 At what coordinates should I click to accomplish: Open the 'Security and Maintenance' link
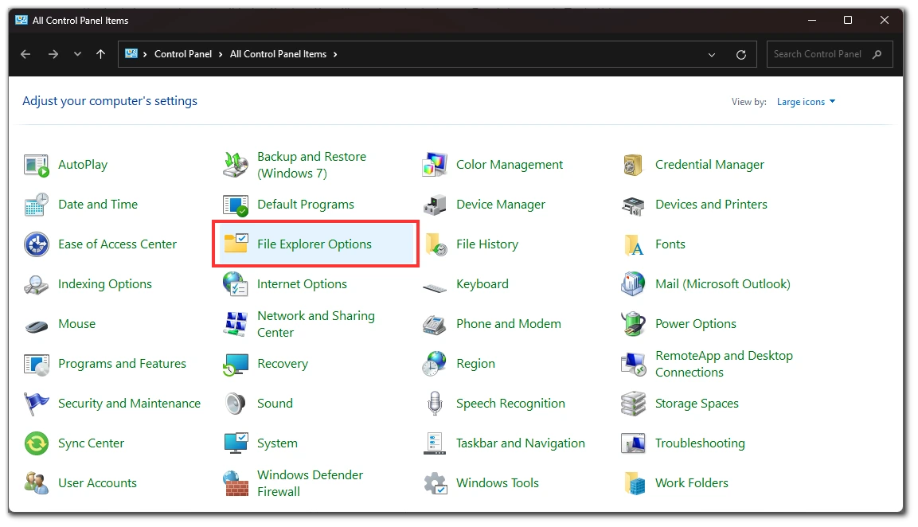pyautogui.click(x=130, y=404)
